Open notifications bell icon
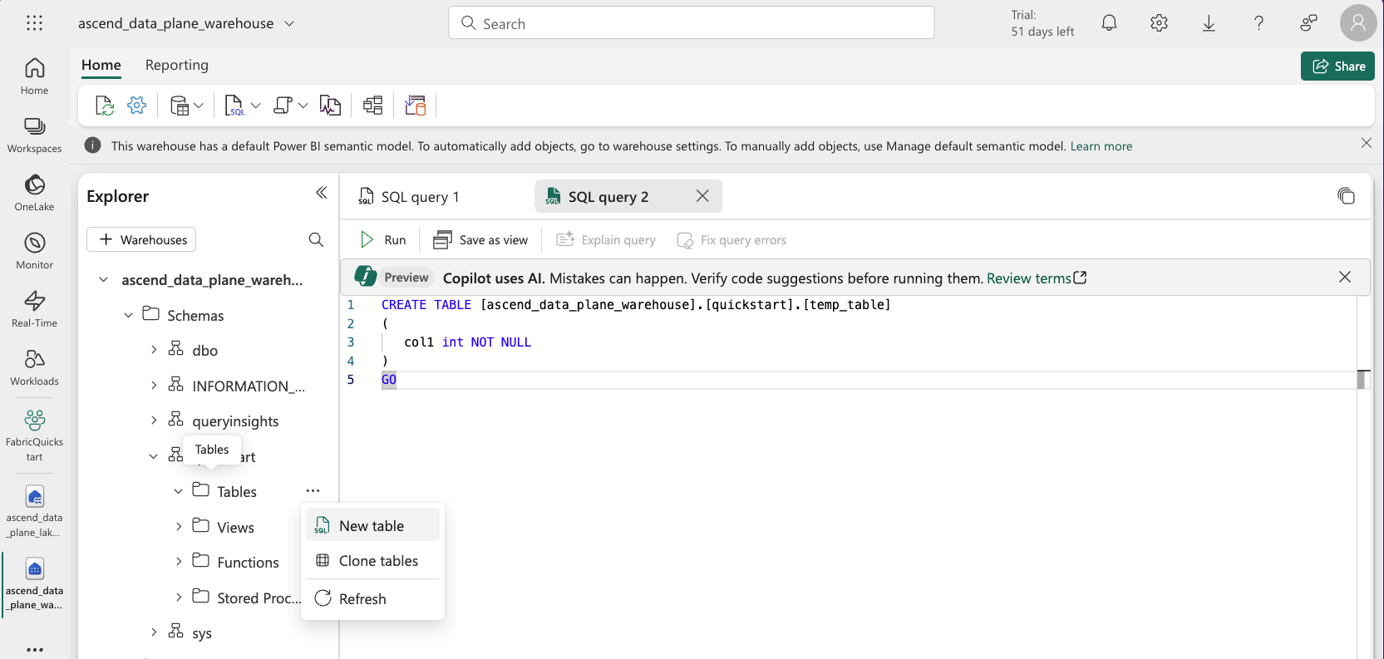The height and width of the screenshot is (659, 1384). click(x=1109, y=23)
